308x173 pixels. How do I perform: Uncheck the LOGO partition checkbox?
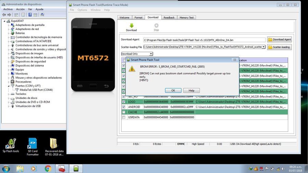[124, 102]
